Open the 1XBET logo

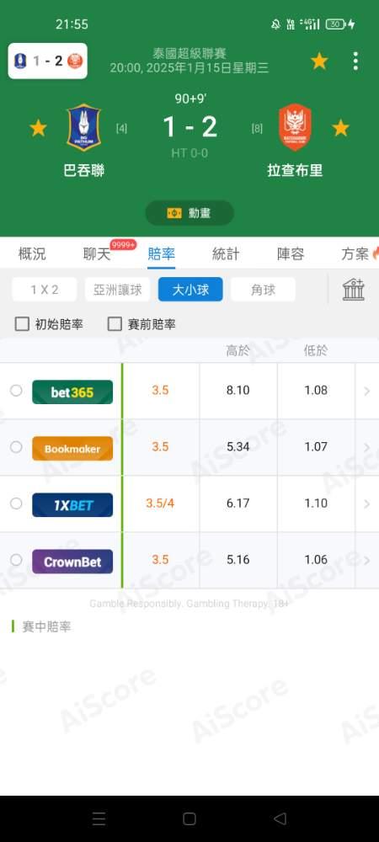click(x=72, y=504)
